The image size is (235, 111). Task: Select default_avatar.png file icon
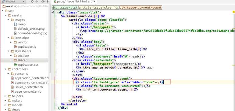tap(15, 29)
